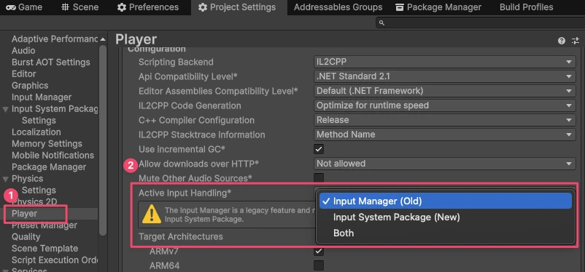The height and width of the screenshot is (272, 585).
Task: Click the Game tab controller icon
Action: (x=10, y=7)
